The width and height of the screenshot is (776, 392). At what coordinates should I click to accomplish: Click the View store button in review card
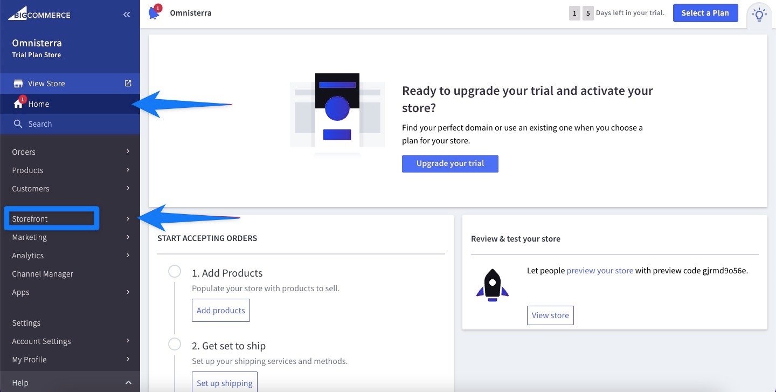tap(550, 315)
